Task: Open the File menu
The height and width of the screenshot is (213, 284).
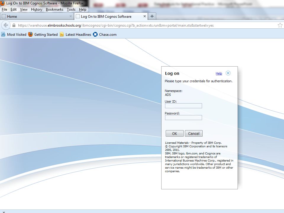Action: pyautogui.click(x=4, y=9)
